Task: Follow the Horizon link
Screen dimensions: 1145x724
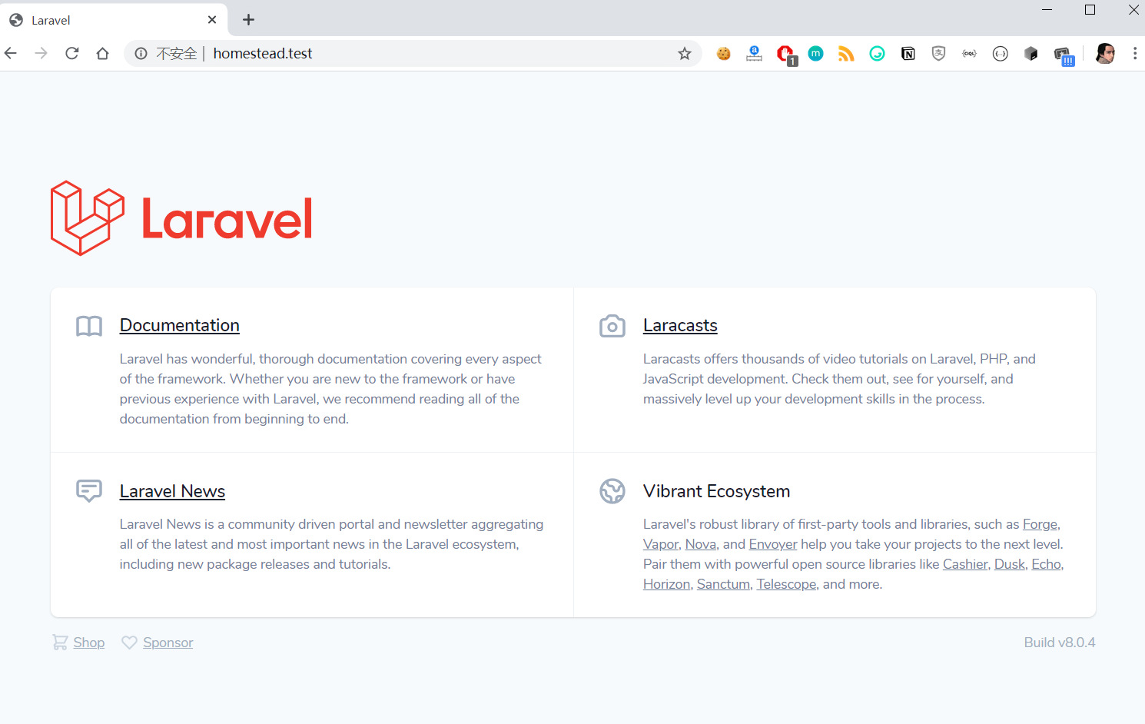Action: pyautogui.click(x=667, y=584)
